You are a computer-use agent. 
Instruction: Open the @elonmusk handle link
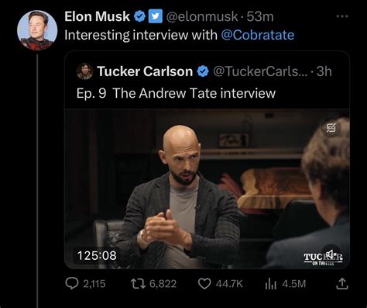(202, 16)
